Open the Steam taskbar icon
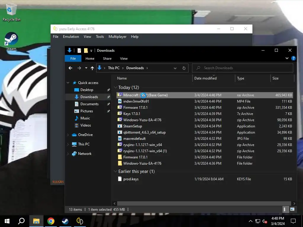The width and height of the screenshot is (303, 227). pyautogui.click(x=65, y=221)
